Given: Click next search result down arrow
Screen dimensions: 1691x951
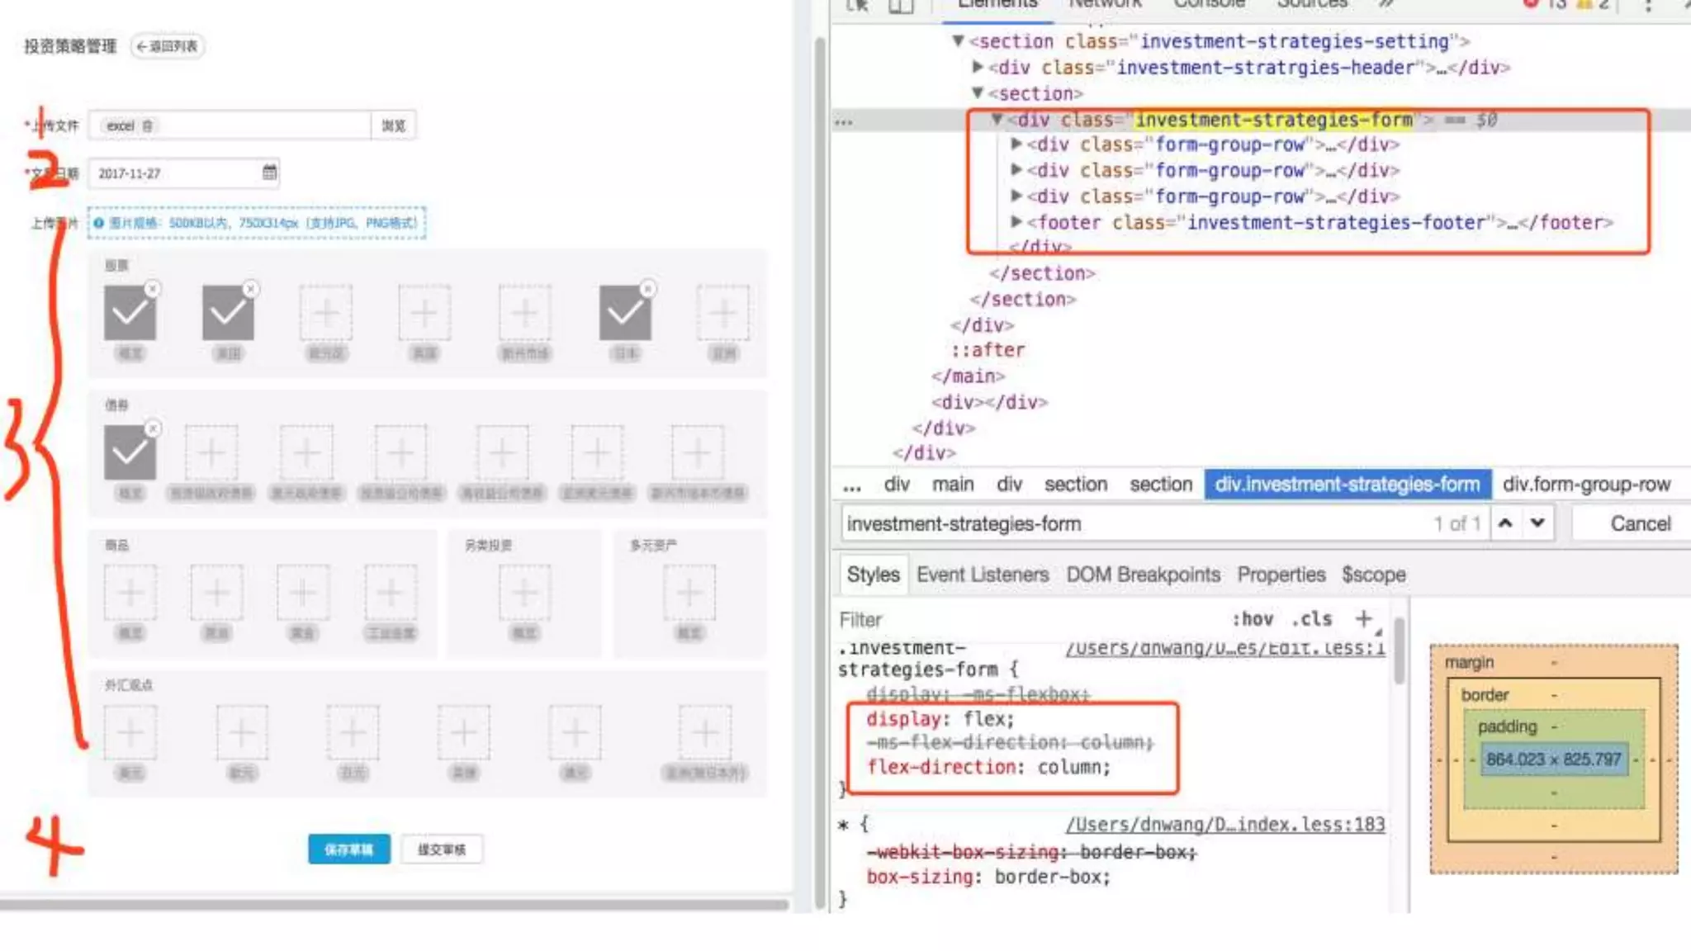Looking at the screenshot, I should pyautogui.click(x=1537, y=523).
